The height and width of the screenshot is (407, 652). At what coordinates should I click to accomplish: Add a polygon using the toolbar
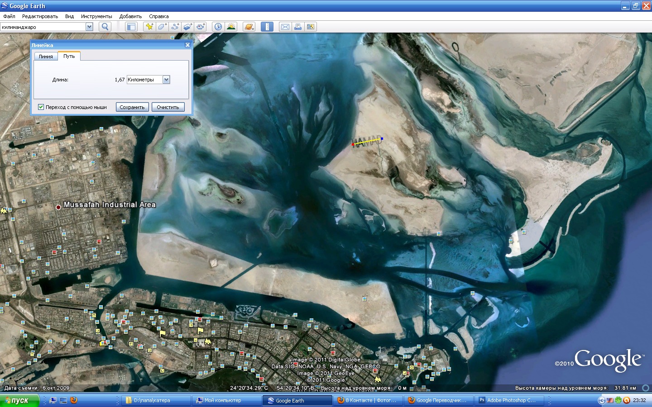(x=162, y=27)
